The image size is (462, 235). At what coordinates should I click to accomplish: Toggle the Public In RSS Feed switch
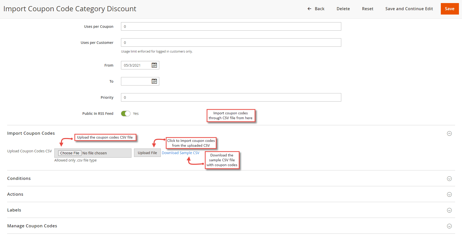tap(126, 114)
